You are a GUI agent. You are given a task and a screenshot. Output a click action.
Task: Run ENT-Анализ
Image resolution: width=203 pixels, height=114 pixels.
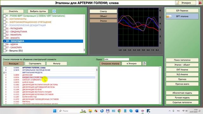182,70
